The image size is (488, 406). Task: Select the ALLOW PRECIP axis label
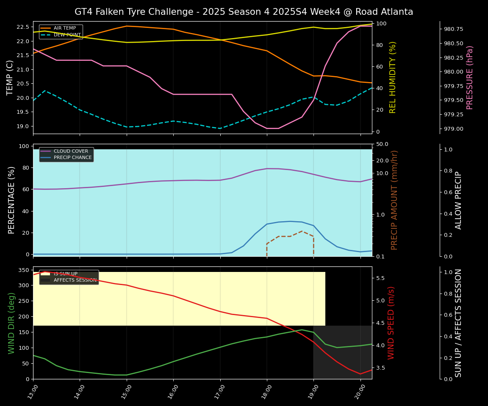click(459, 200)
